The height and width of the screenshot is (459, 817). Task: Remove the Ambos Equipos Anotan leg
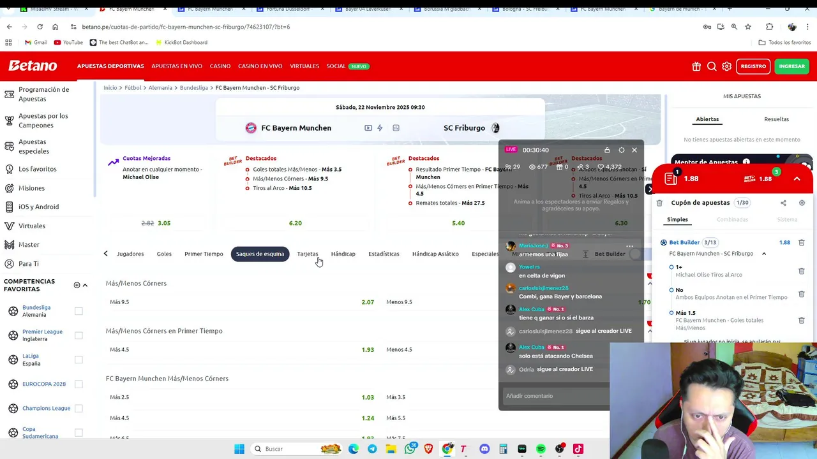pos(802,294)
